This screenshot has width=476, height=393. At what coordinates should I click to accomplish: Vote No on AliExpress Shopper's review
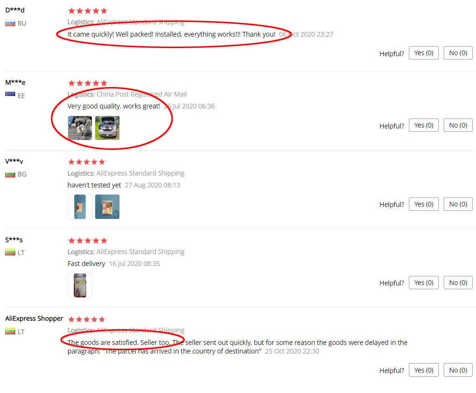[x=458, y=370]
